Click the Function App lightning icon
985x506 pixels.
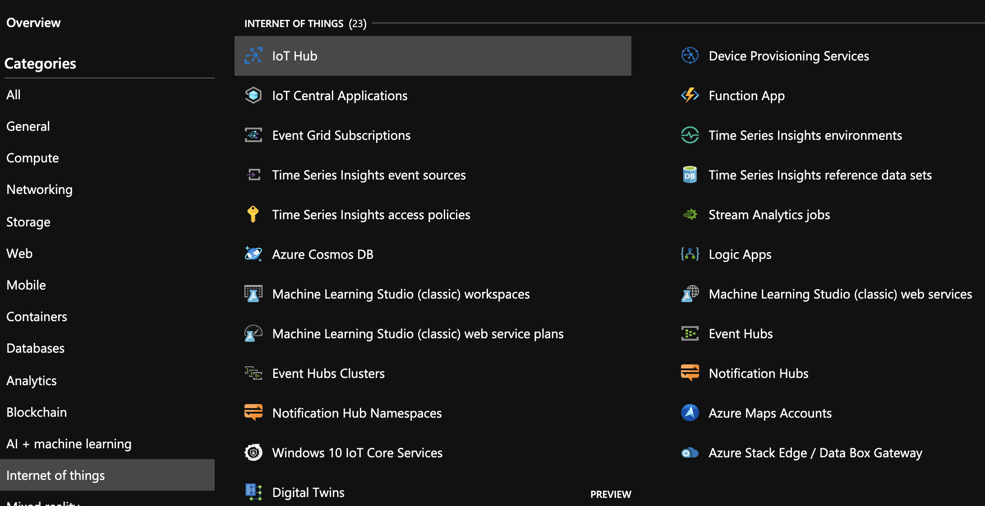point(690,95)
